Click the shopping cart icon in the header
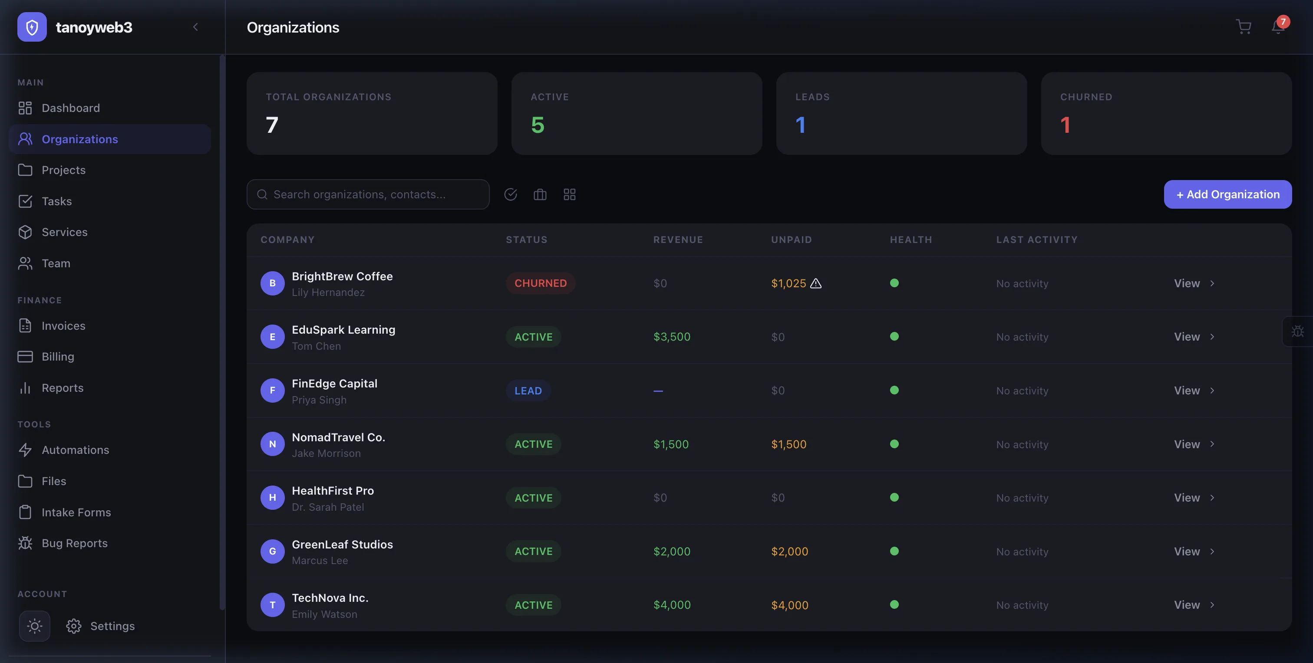Image resolution: width=1313 pixels, height=663 pixels. 1244,26
